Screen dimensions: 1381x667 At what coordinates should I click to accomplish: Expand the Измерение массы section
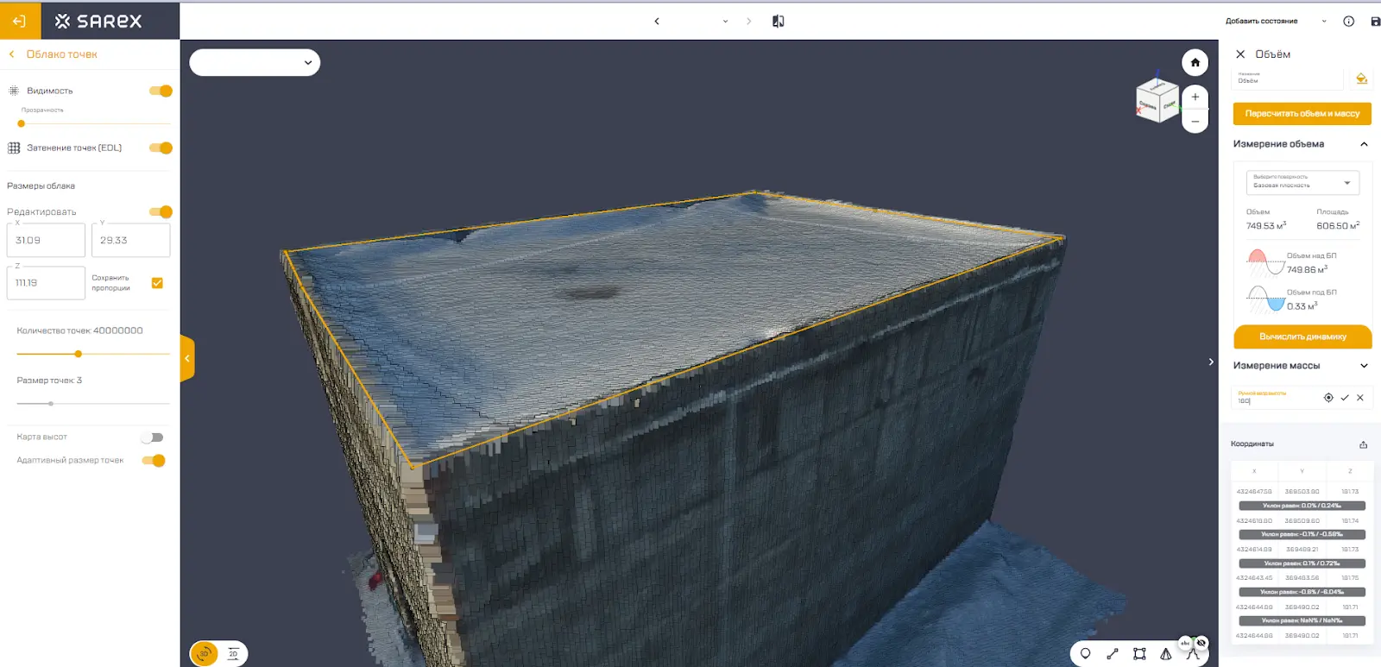(1364, 366)
